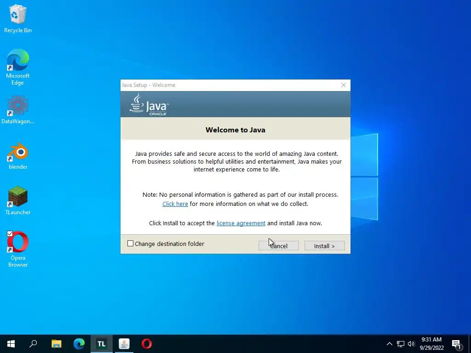Open taskbar search magnifier
The width and height of the screenshot is (471, 353).
(33, 344)
